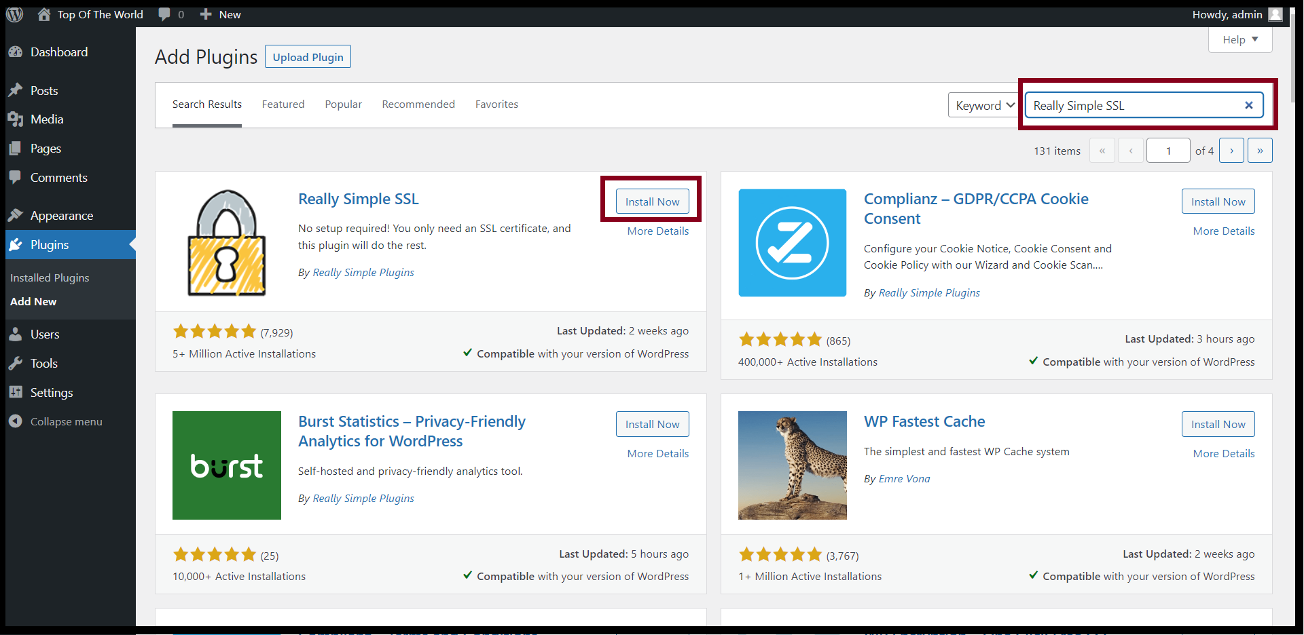Switch to Featured tab
The image size is (1304, 635).
[283, 104]
